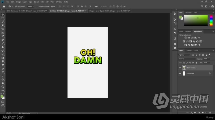215x120 pixels.
Task: Select the Brush tool
Action: coord(3,44)
